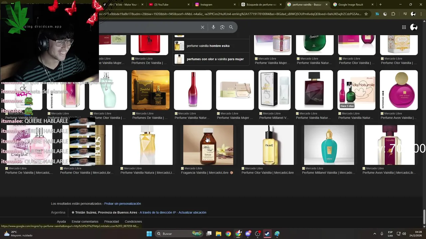This screenshot has height=239, width=426.
Task: Open the Ayuda footer link
Action: coord(61,221)
